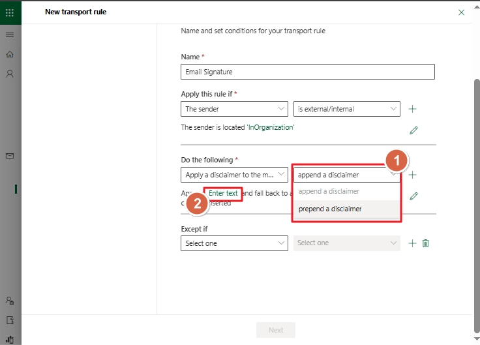The height and width of the screenshot is (345, 480).
Task: Toggle the hamburger navigation menu
Action: pyautogui.click(x=10, y=35)
